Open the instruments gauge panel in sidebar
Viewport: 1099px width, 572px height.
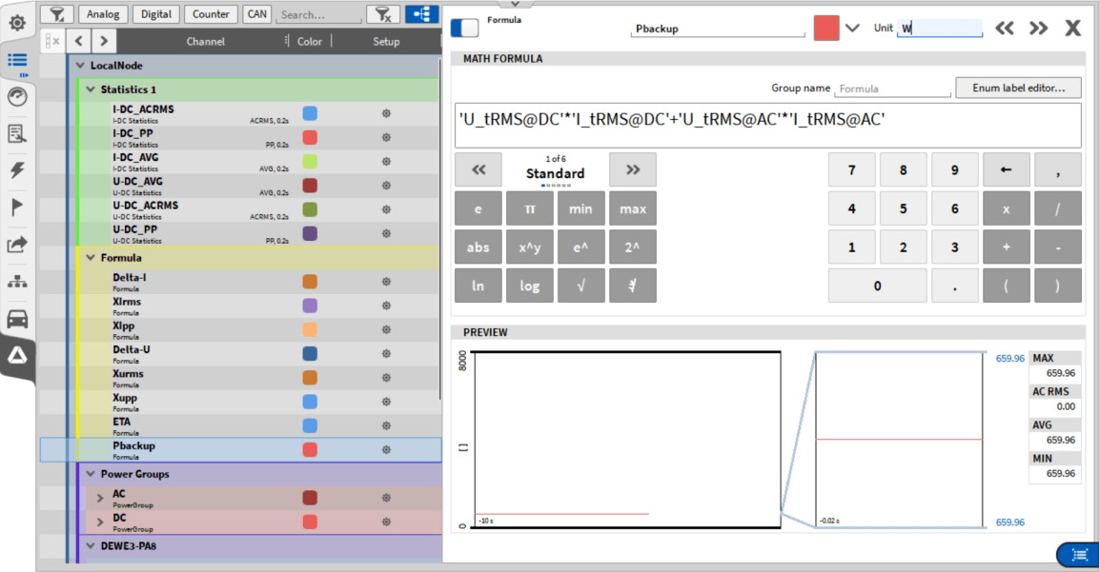tap(17, 96)
